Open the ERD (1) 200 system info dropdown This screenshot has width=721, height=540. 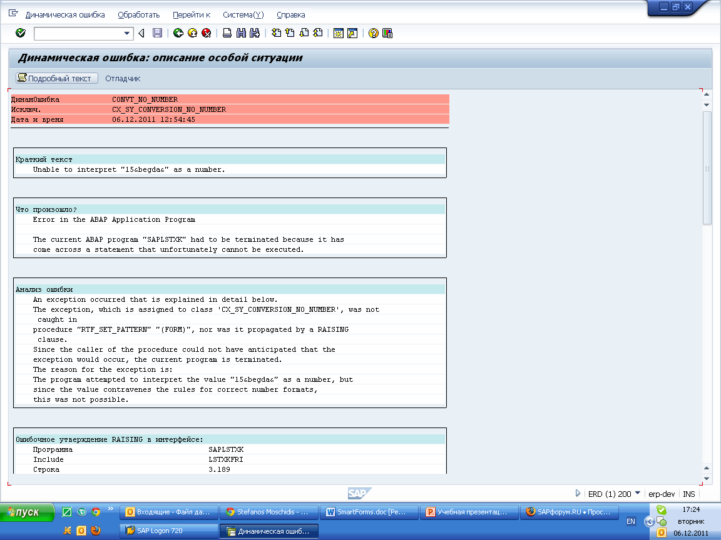click(x=637, y=493)
